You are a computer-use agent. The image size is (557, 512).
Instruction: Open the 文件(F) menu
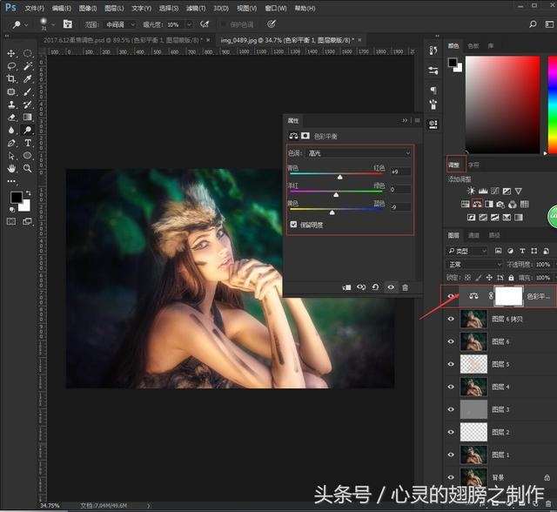click(x=35, y=8)
